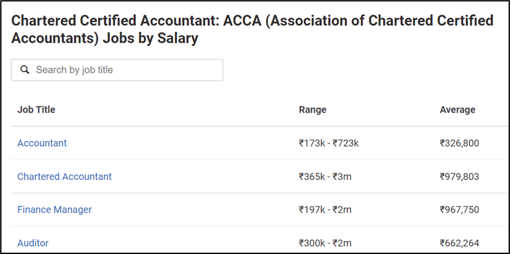Click the ₹365k lower value for Chartered Accountant

pos(312,177)
